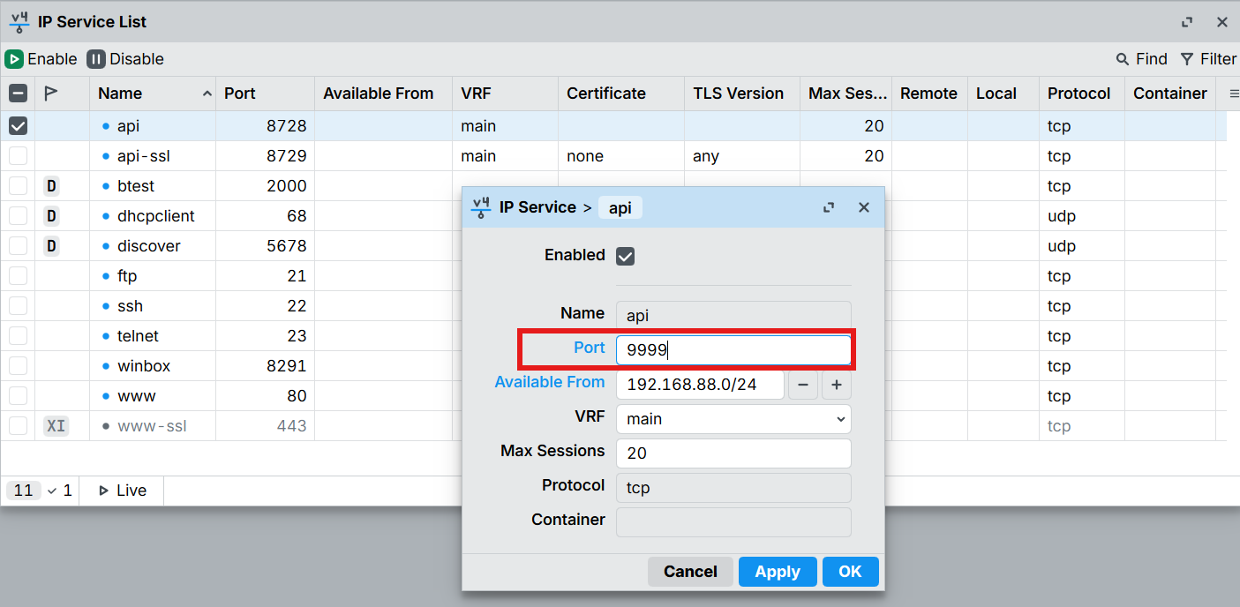
Task: Click the Protocol column header
Action: coord(1078,94)
